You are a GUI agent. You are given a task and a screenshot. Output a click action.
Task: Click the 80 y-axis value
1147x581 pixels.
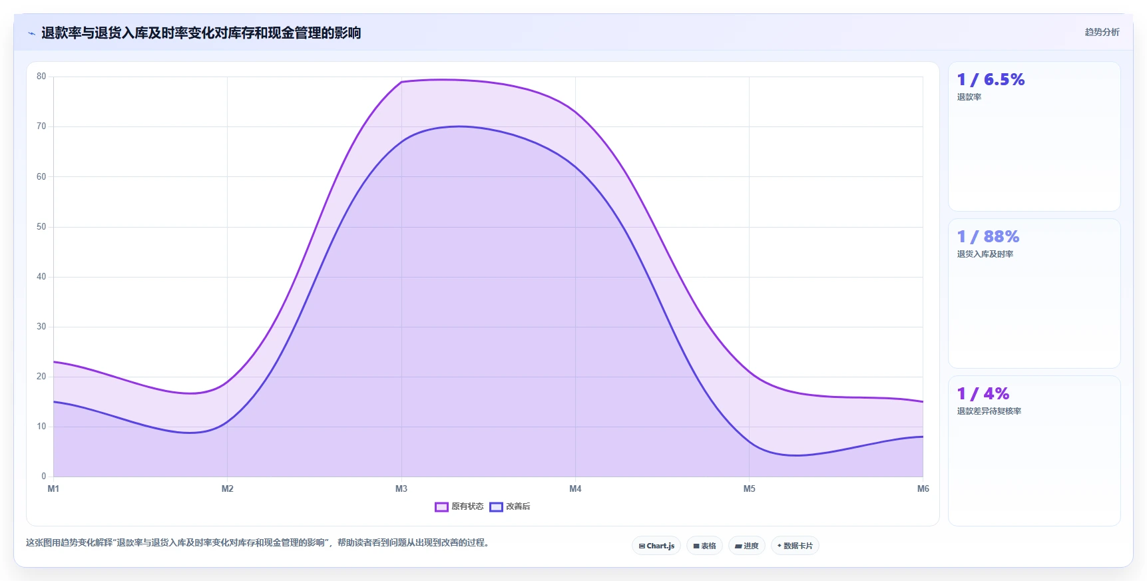(41, 77)
